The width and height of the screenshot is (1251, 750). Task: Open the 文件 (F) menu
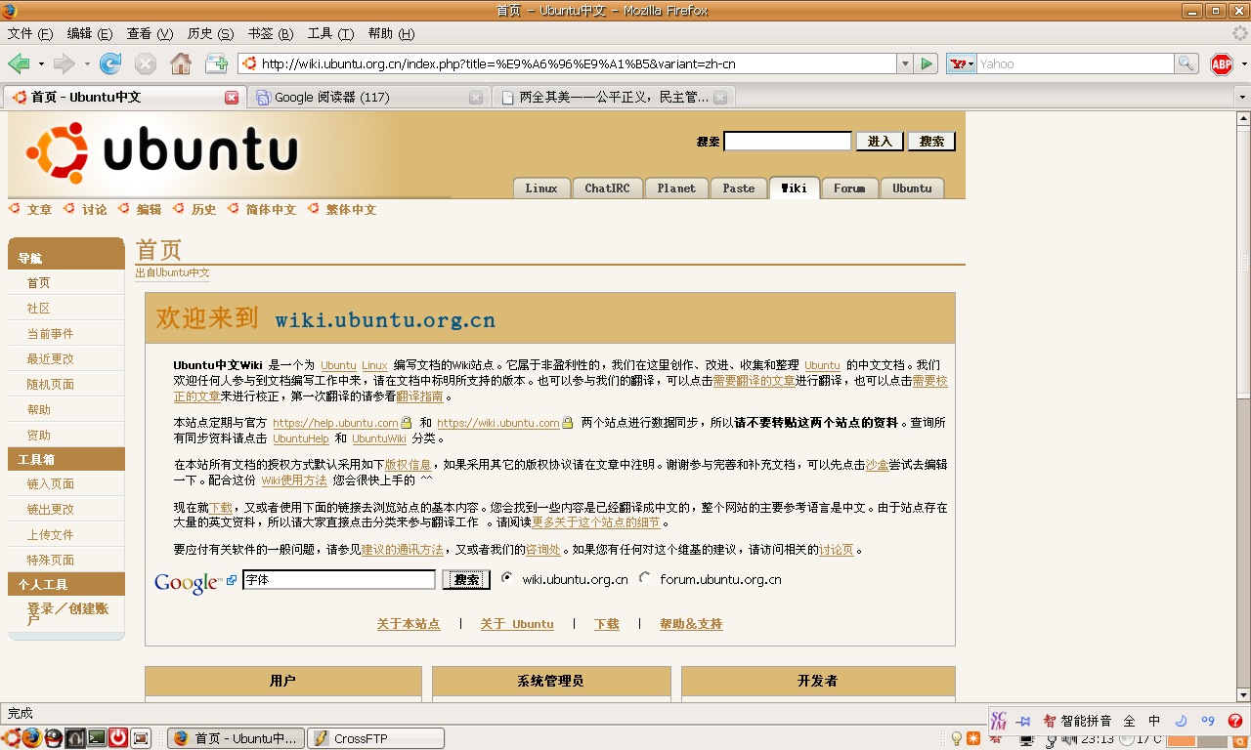coord(30,33)
